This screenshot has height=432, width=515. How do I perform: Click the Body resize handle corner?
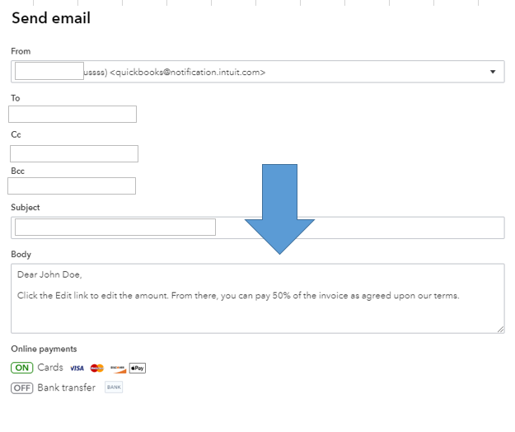click(499, 328)
